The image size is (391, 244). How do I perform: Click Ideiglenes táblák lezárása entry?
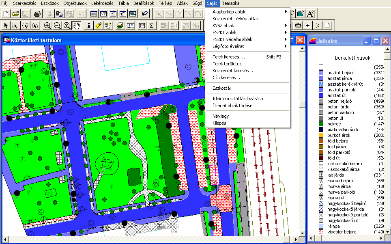tap(238, 99)
